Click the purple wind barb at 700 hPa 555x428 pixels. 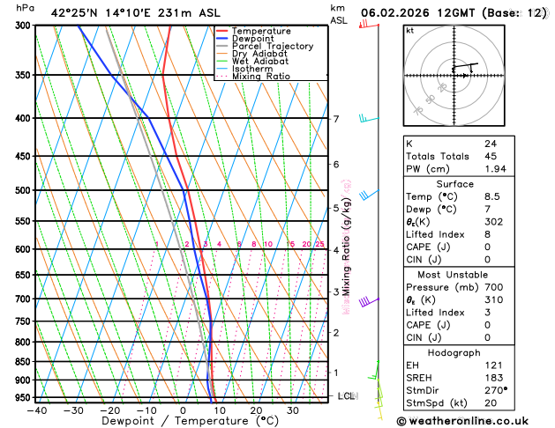pos(369,302)
